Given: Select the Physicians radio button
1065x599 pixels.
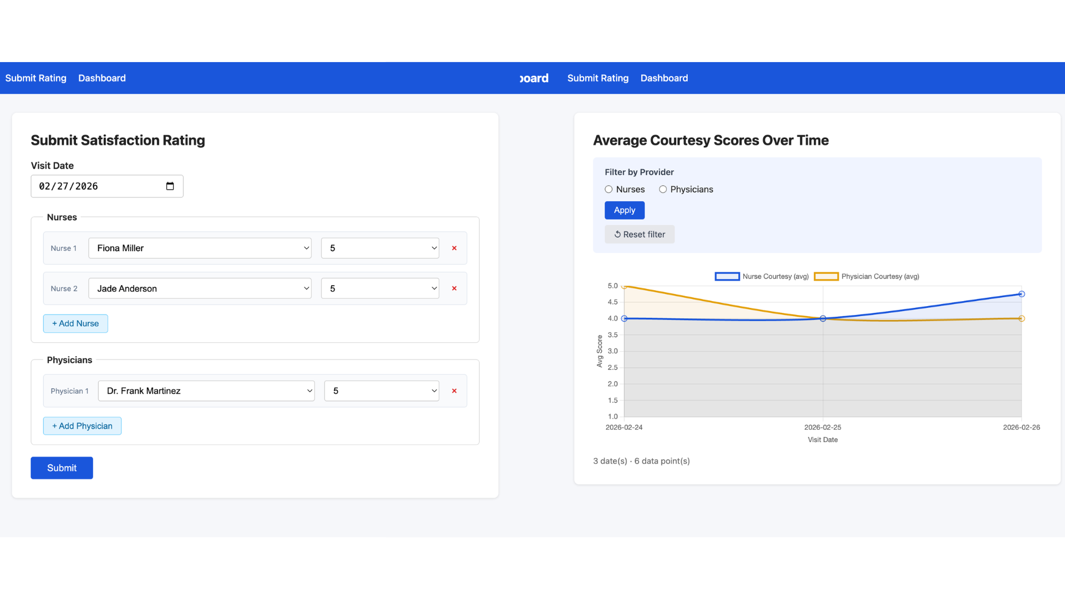Looking at the screenshot, I should tap(663, 189).
